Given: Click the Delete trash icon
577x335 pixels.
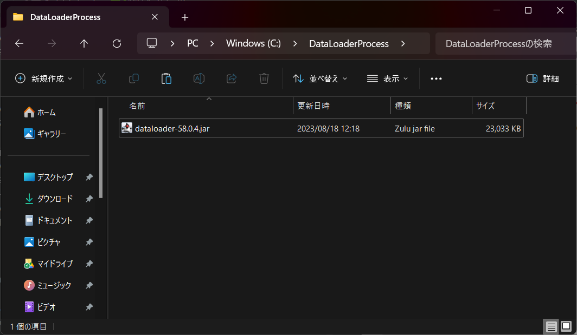Looking at the screenshot, I should tap(264, 78).
